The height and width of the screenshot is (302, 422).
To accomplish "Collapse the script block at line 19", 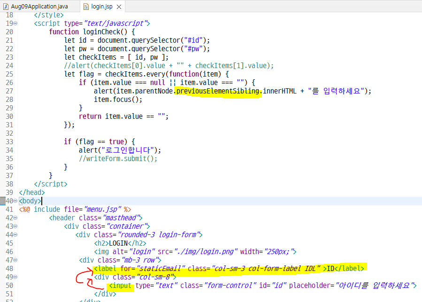I will 15,23.
